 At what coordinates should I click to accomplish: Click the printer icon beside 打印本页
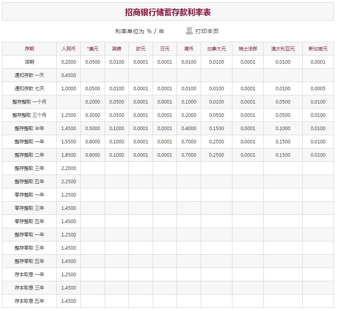pyautogui.click(x=189, y=31)
